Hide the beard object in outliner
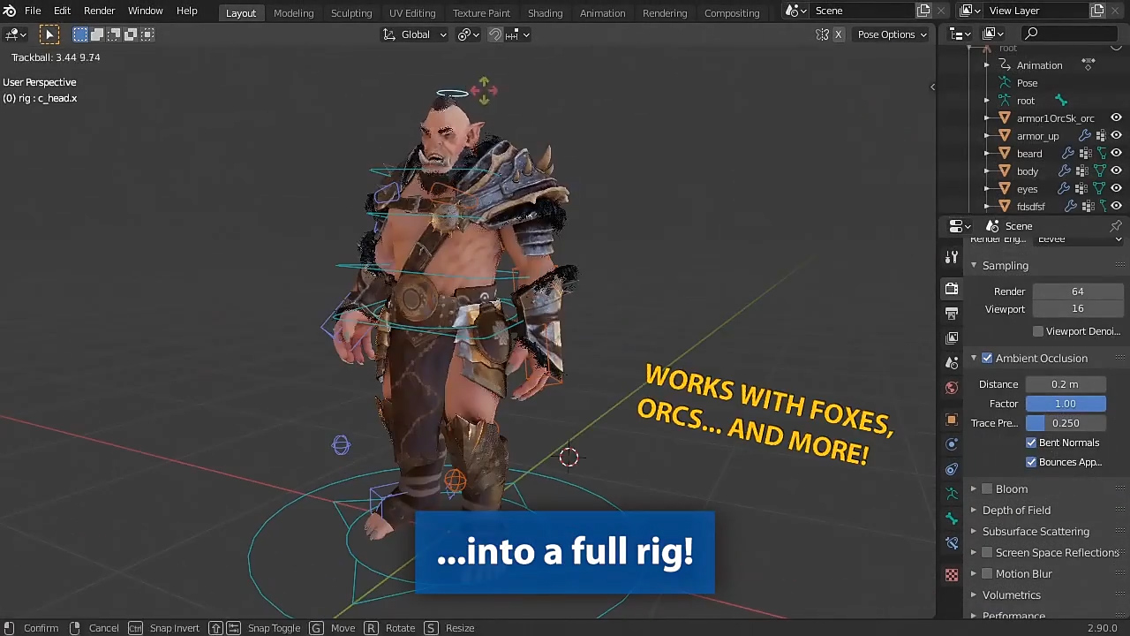This screenshot has height=636, width=1130. point(1116,154)
